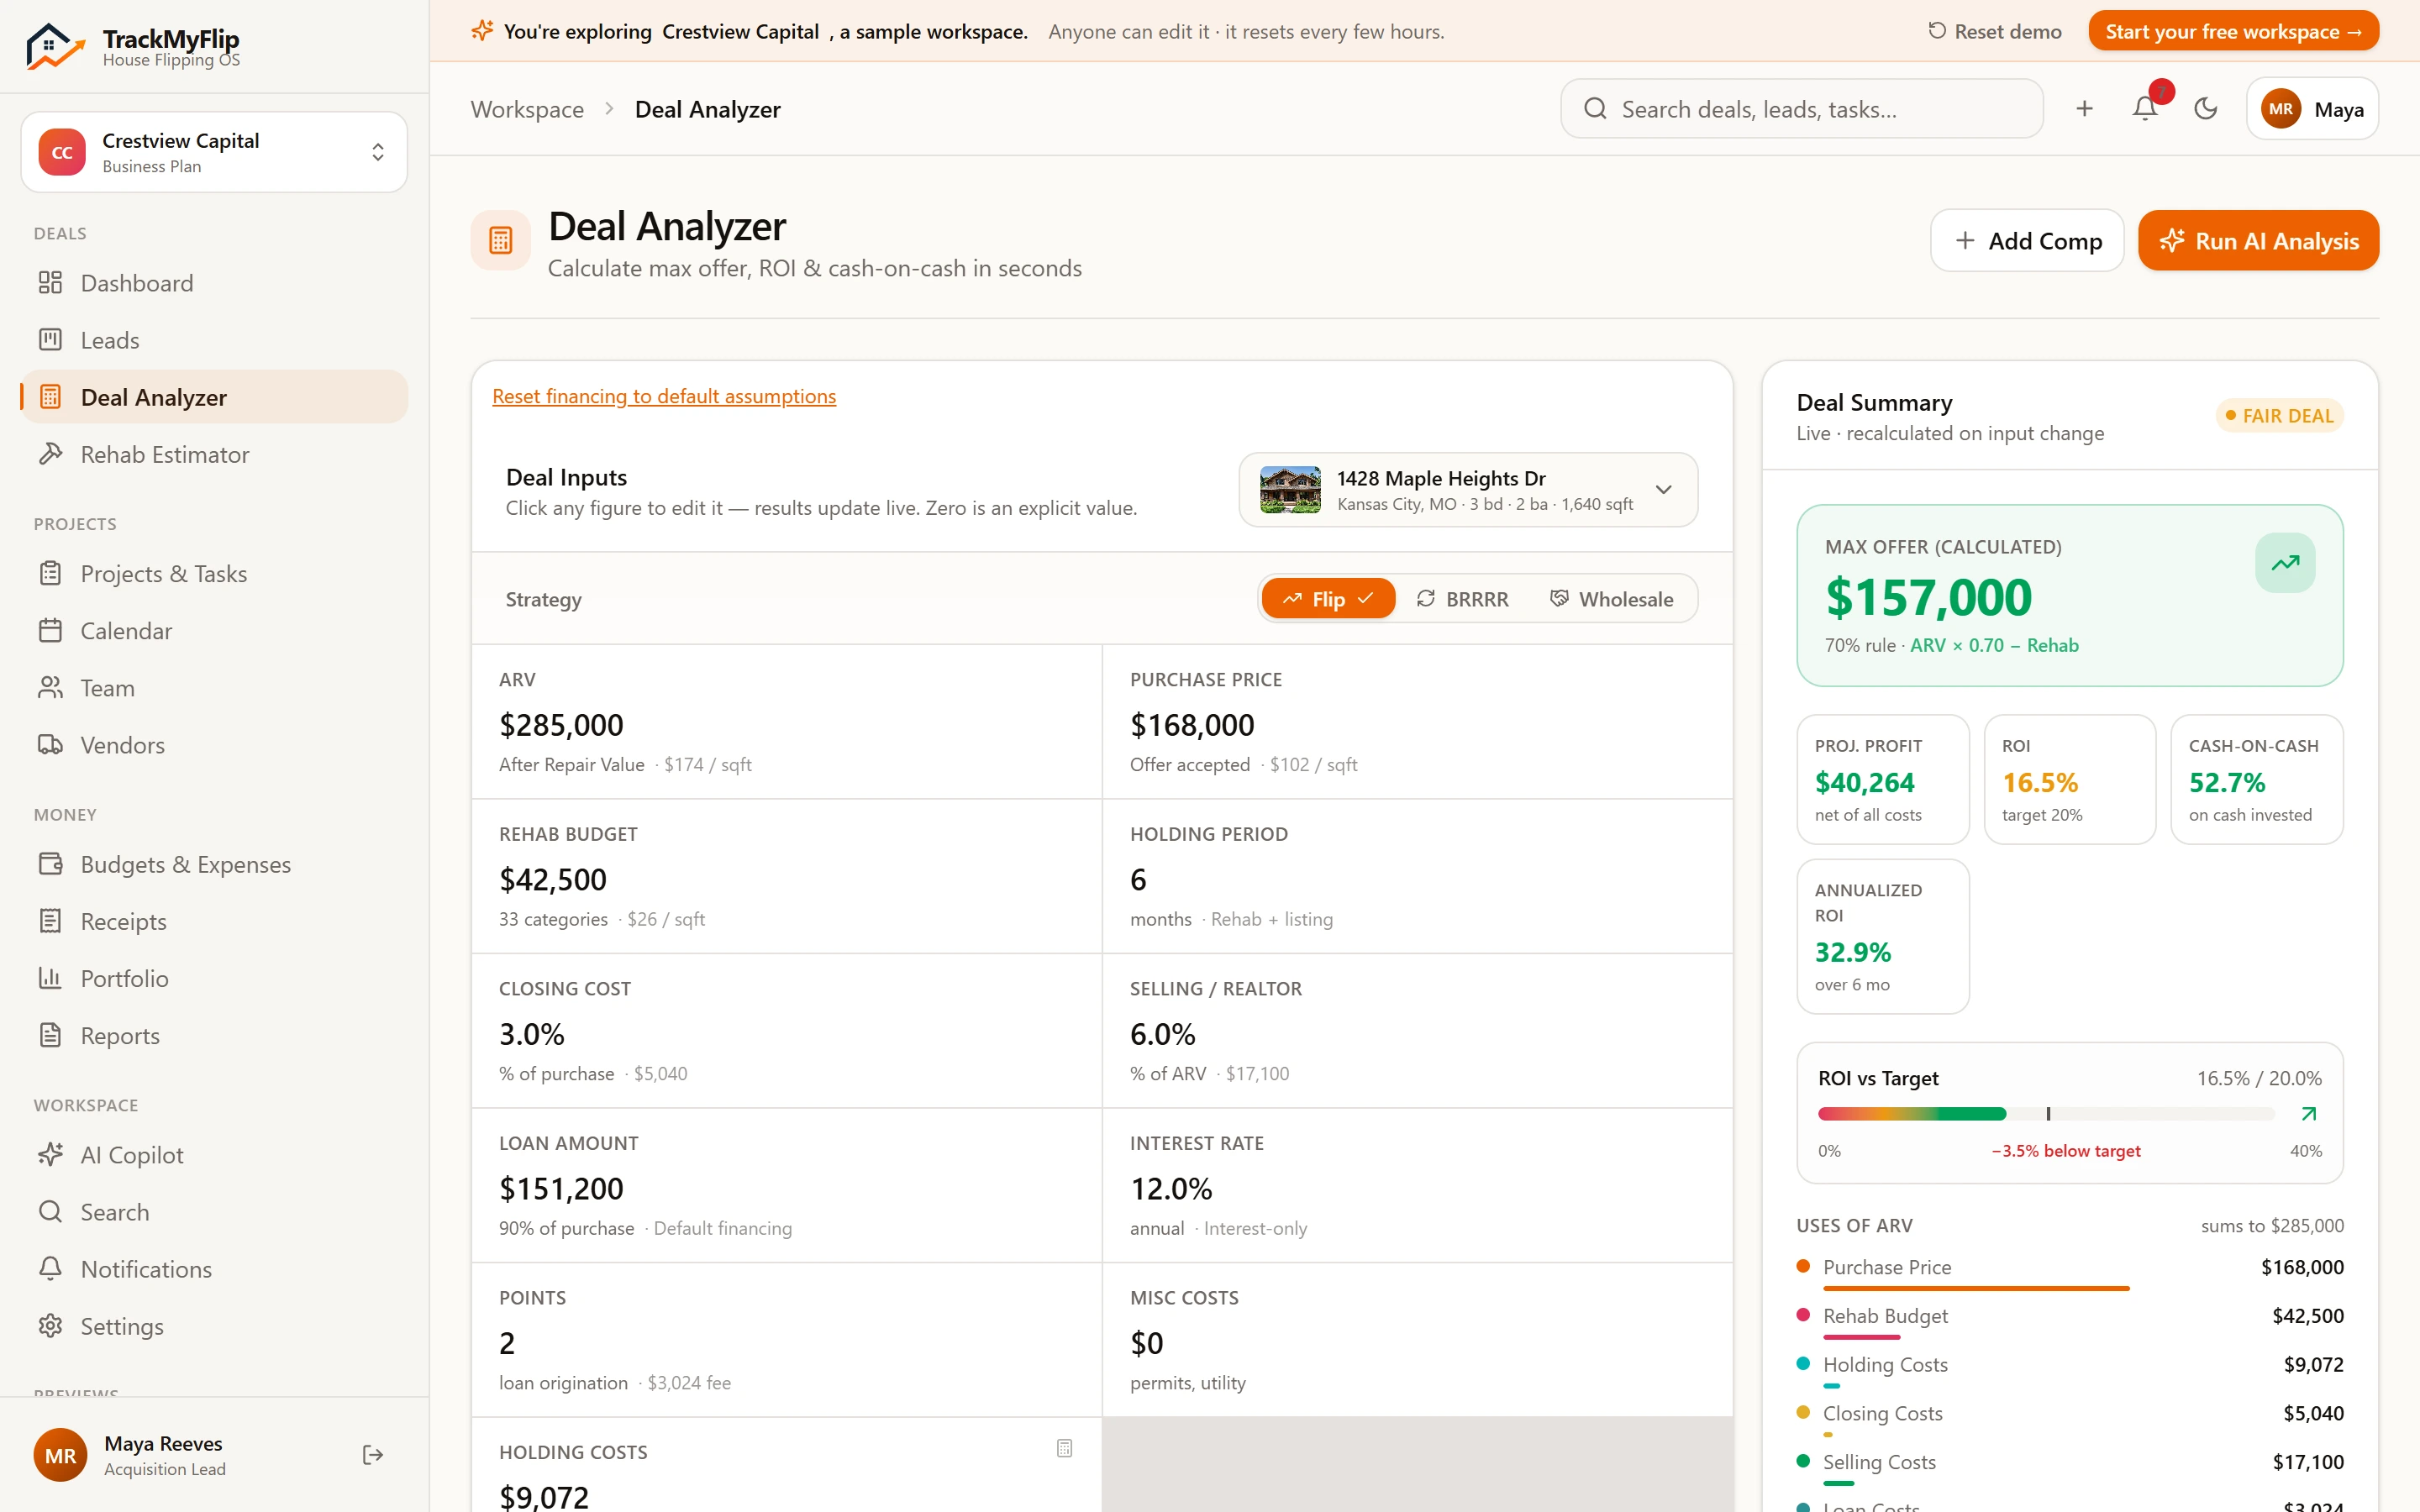
Task: Click Start your free workspace button
Action: pos(2233,31)
